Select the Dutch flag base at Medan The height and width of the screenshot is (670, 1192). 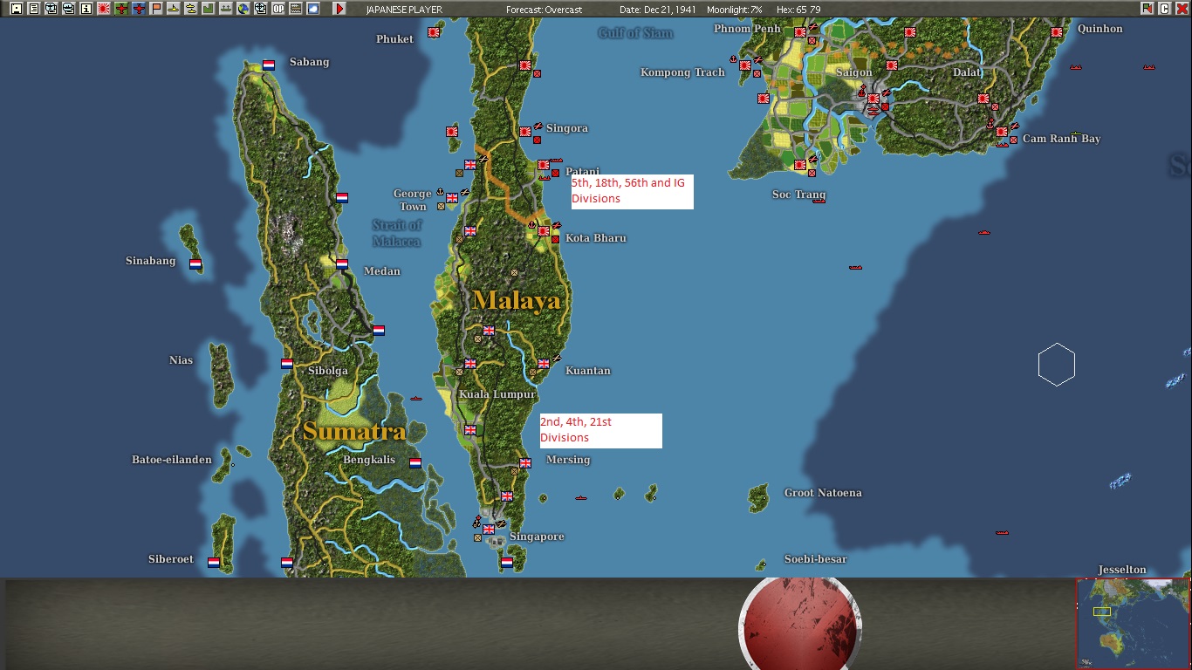[x=342, y=263]
